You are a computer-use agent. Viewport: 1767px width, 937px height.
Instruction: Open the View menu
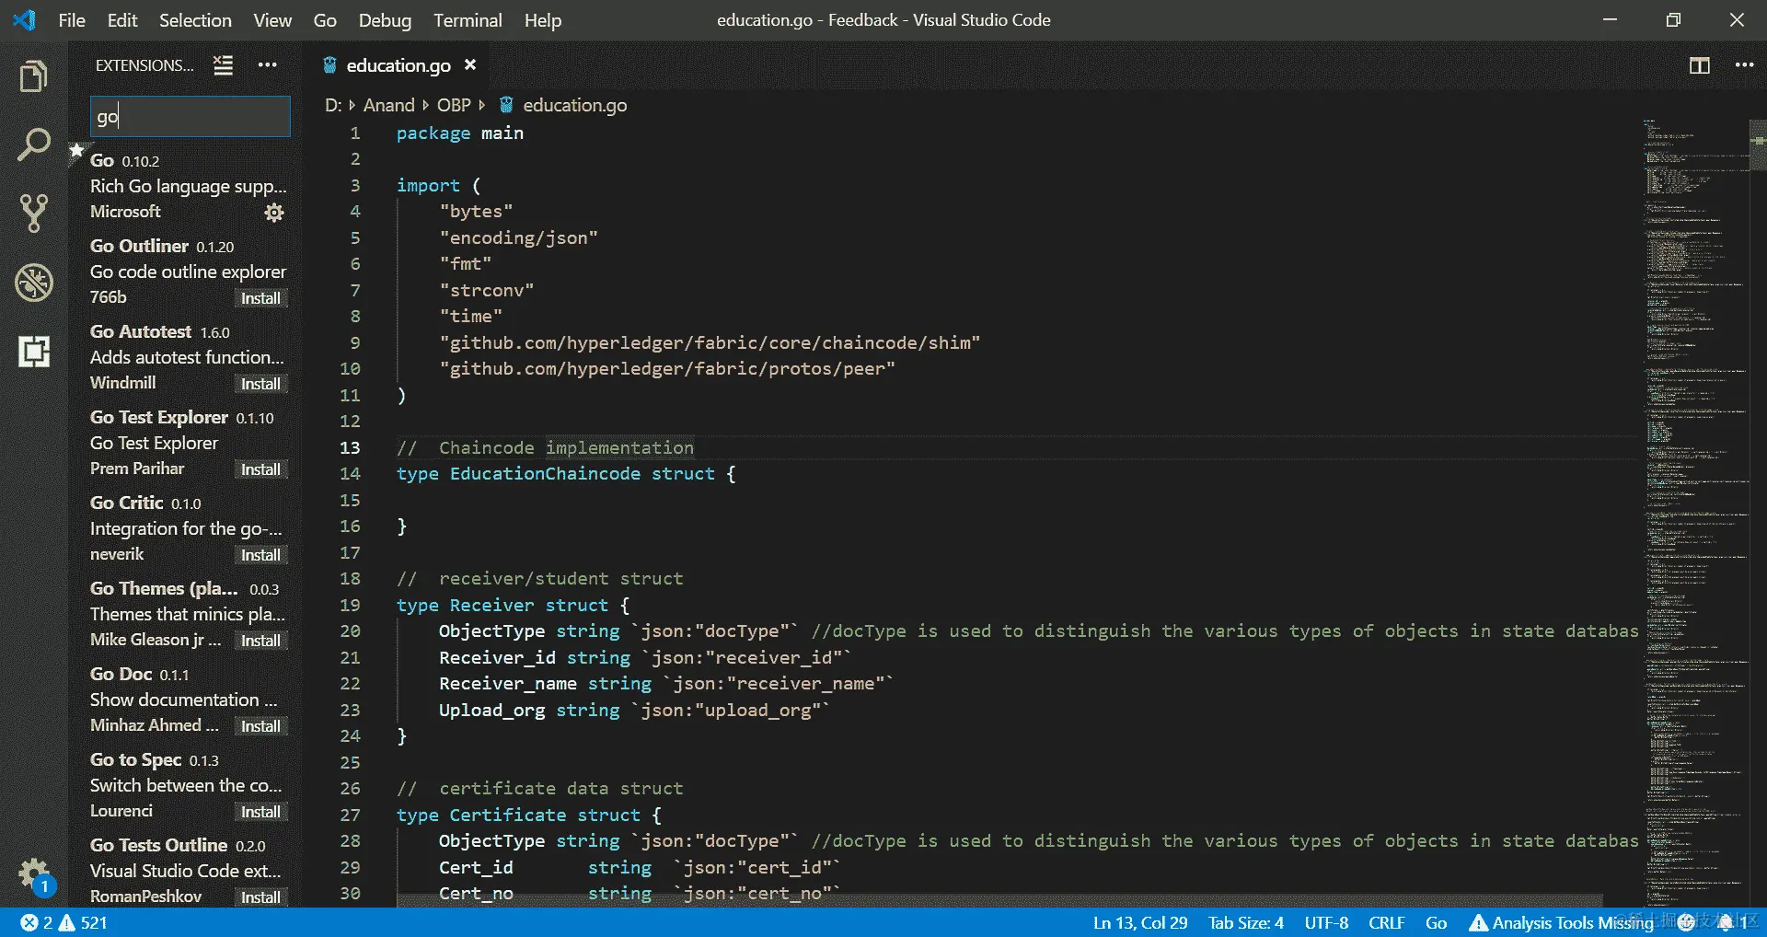click(272, 20)
